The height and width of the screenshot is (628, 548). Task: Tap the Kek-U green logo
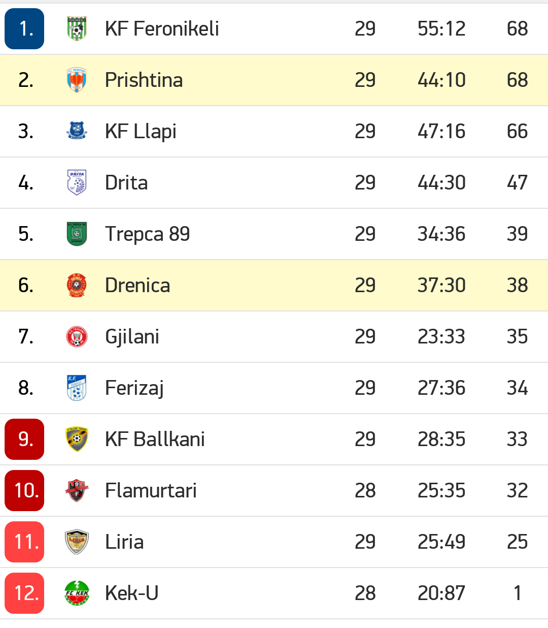tap(77, 593)
